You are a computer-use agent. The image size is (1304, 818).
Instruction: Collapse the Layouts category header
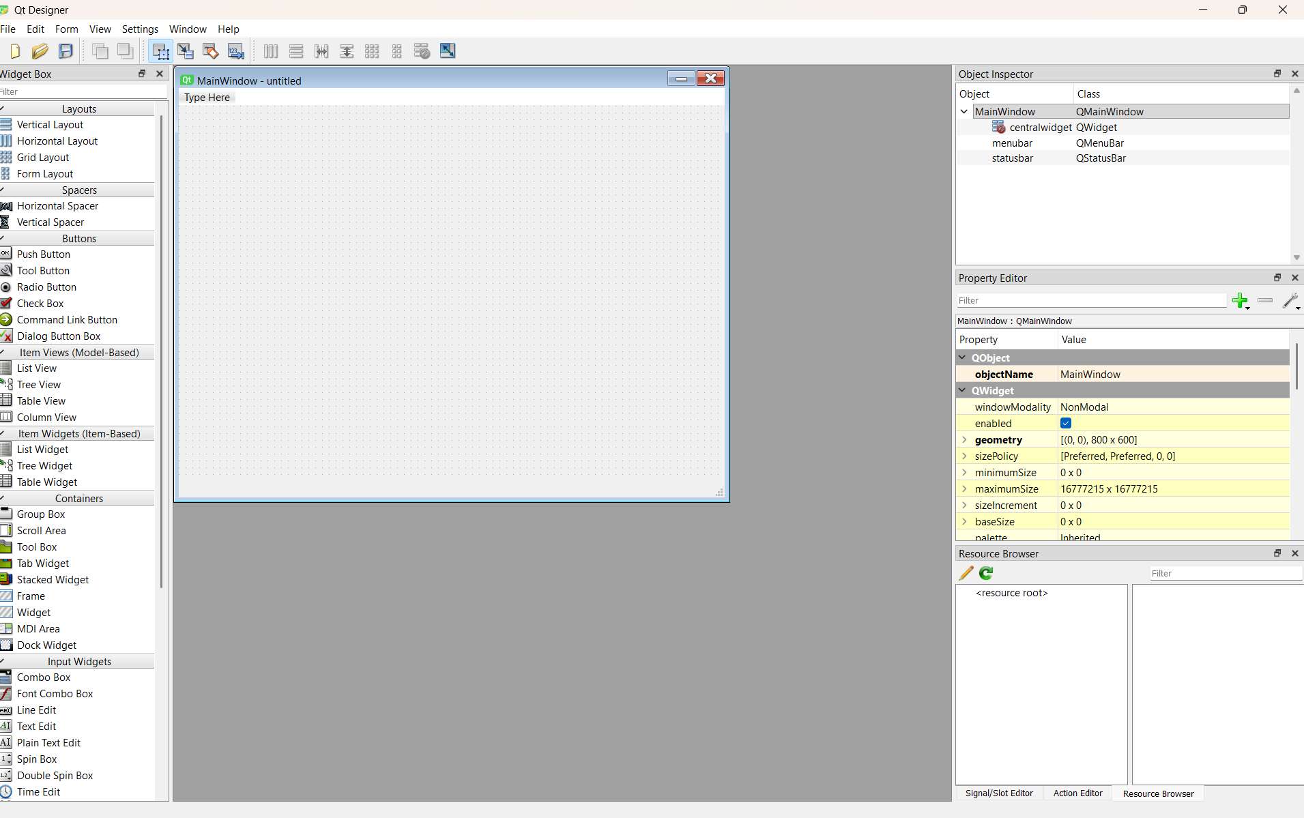click(x=77, y=109)
